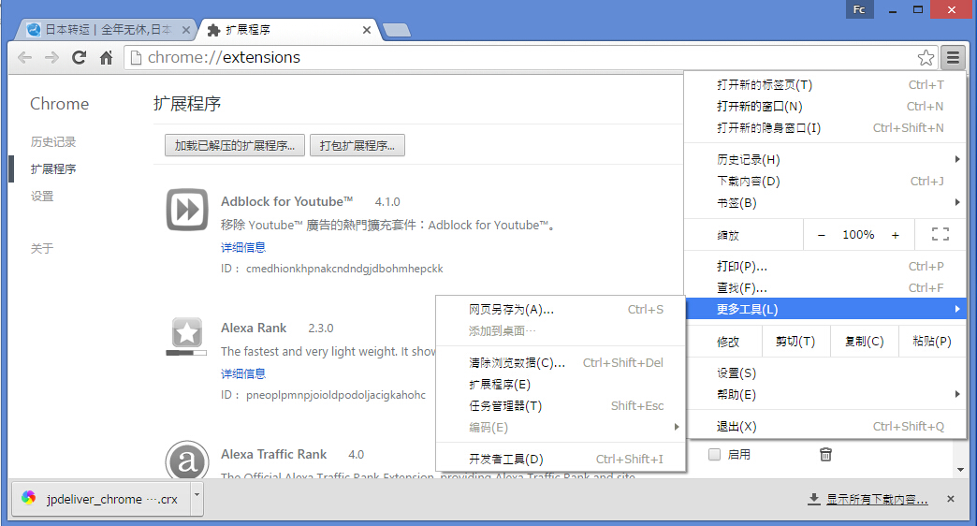Screen dimensions: 977x526
Task: Click the browser back arrow
Action: coord(25,58)
